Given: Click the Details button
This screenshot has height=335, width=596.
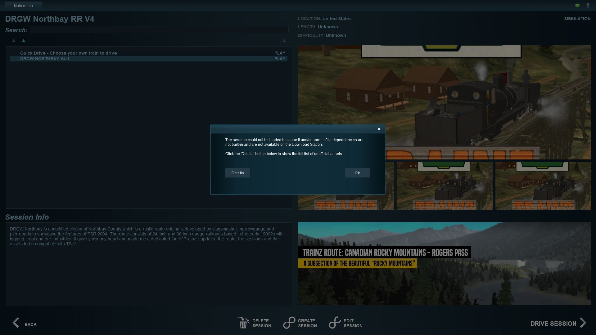Looking at the screenshot, I should [237, 173].
